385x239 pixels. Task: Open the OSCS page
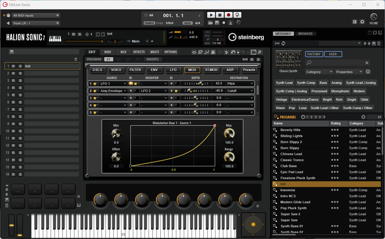(97, 70)
